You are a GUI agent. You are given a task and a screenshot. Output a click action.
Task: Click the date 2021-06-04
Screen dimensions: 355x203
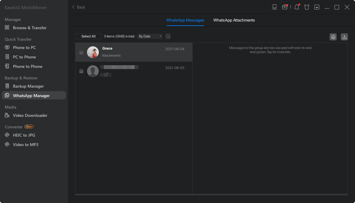click(x=175, y=49)
